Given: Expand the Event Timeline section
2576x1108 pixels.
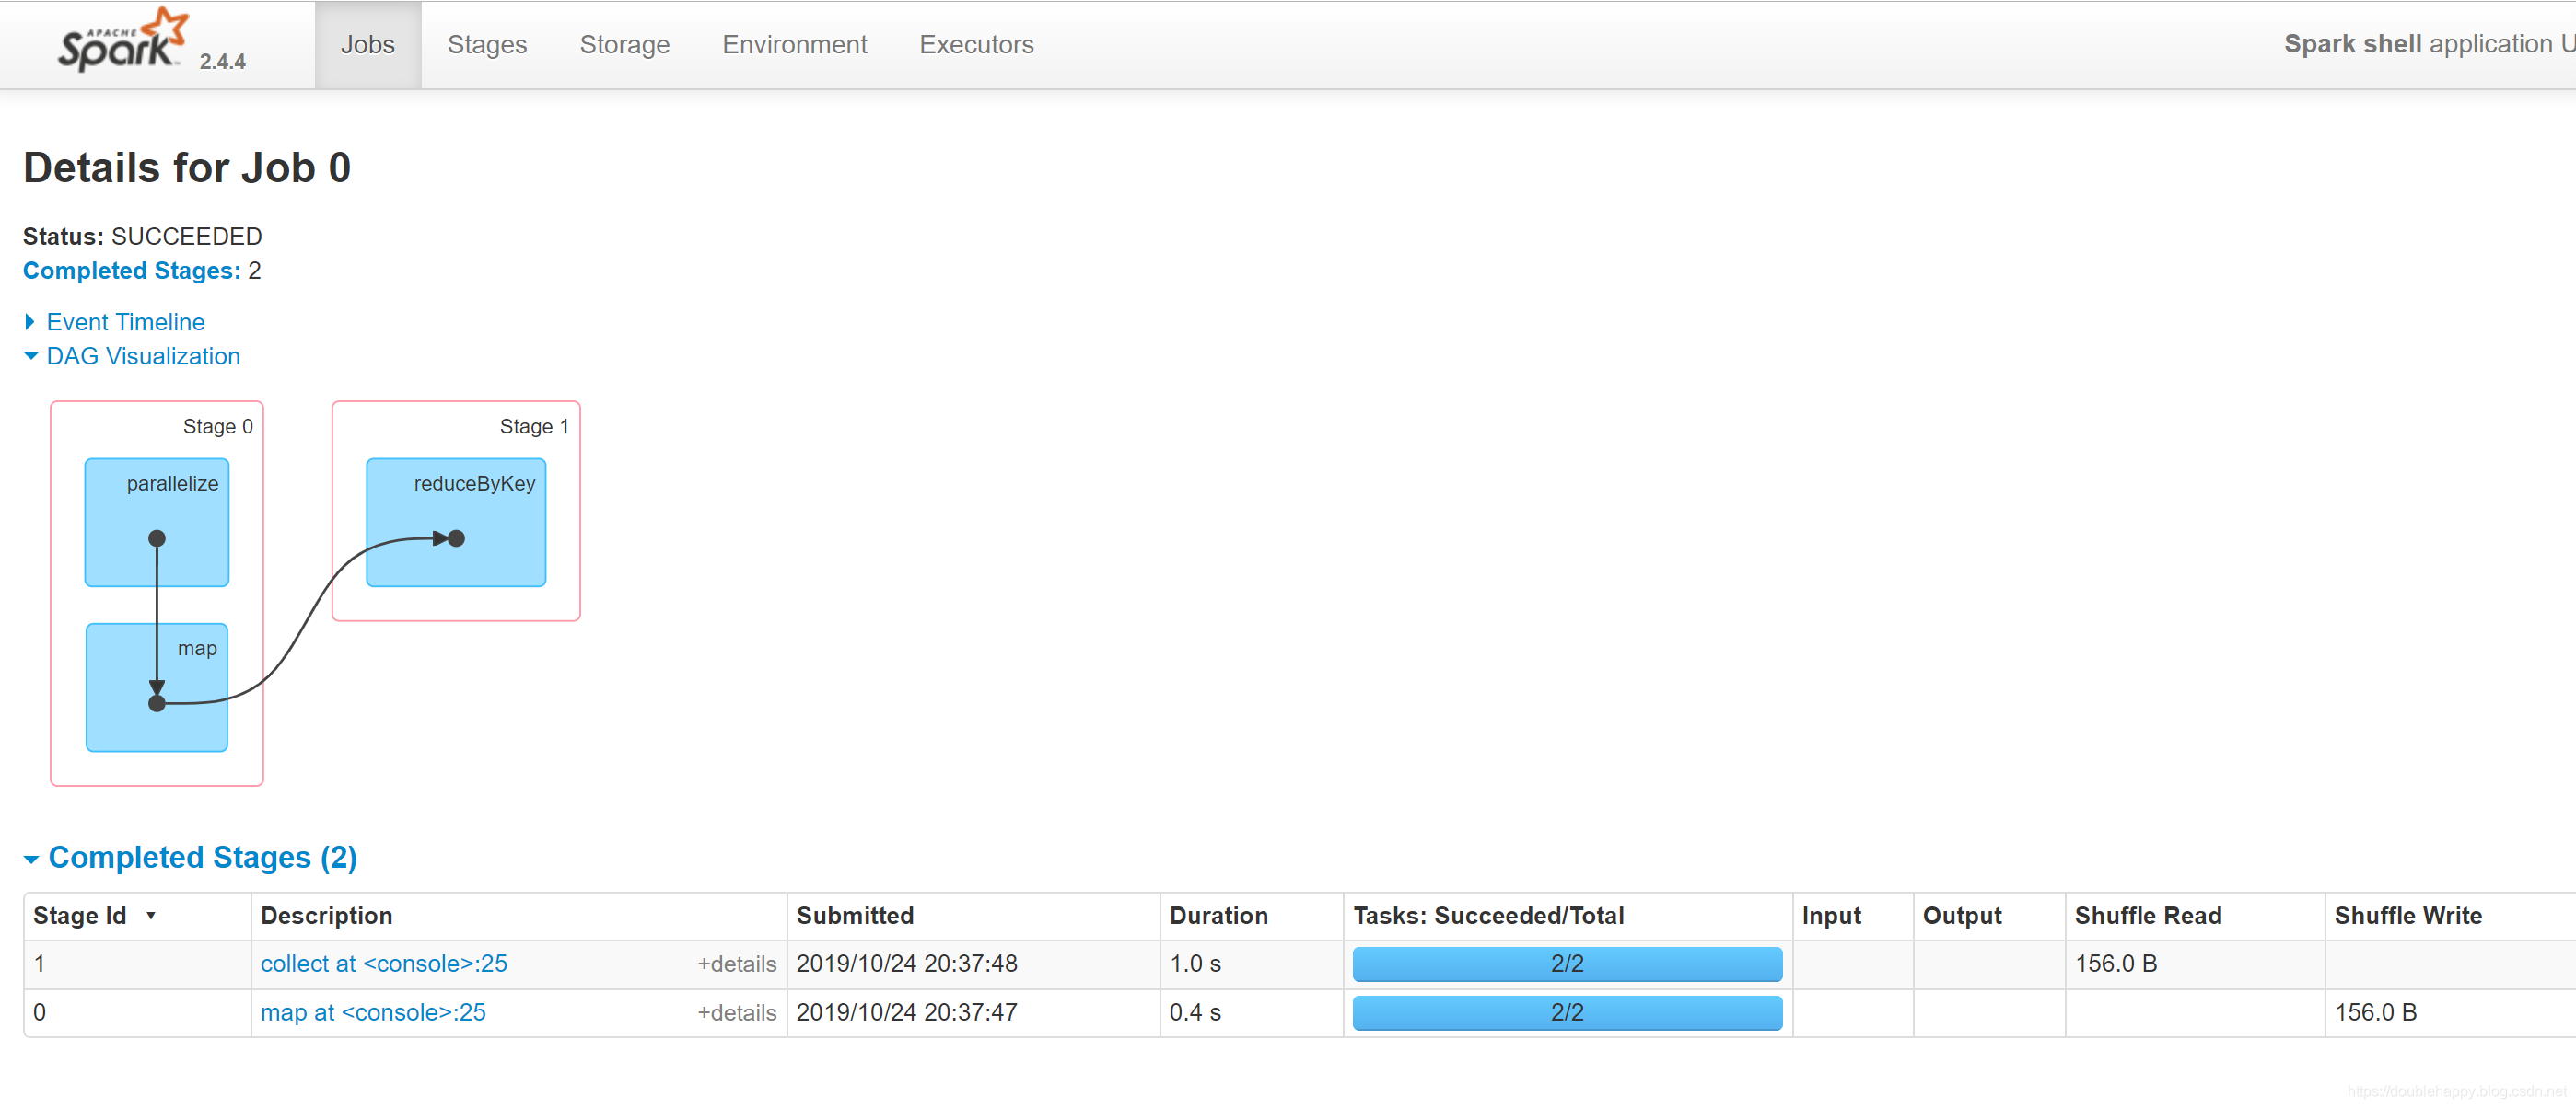Looking at the screenshot, I should (125, 322).
